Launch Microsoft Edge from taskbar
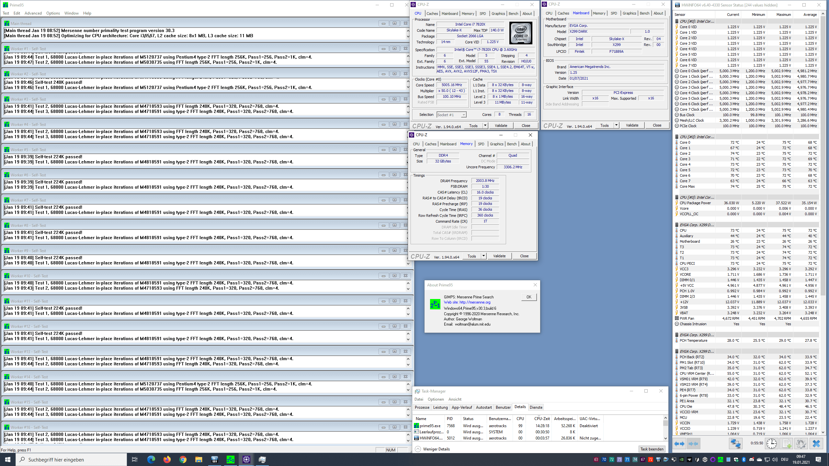This screenshot has height=466, width=829. (x=151, y=460)
